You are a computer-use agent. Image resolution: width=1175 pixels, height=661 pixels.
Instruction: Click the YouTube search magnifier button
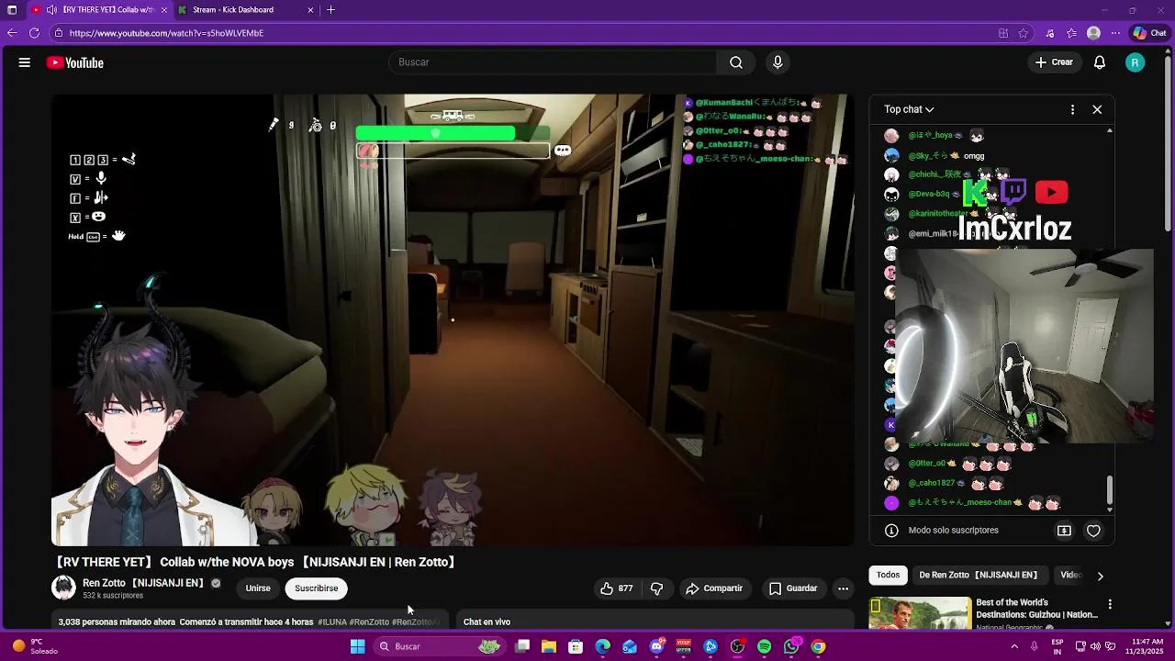(x=736, y=62)
